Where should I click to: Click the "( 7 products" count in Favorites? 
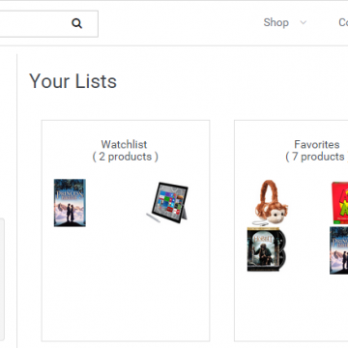315,157
